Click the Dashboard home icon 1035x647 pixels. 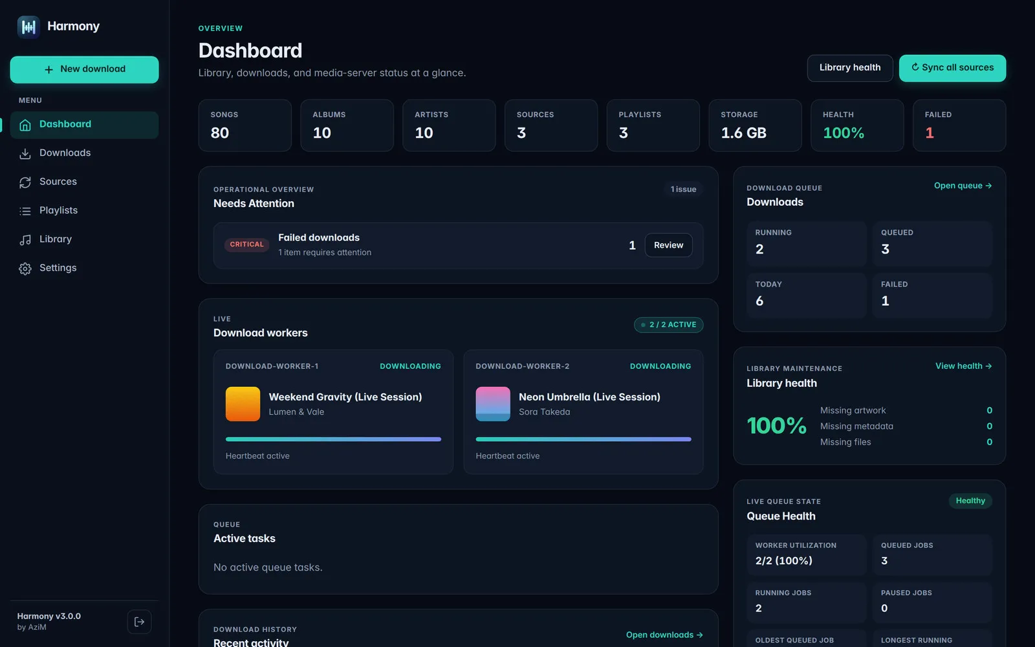(25, 125)
